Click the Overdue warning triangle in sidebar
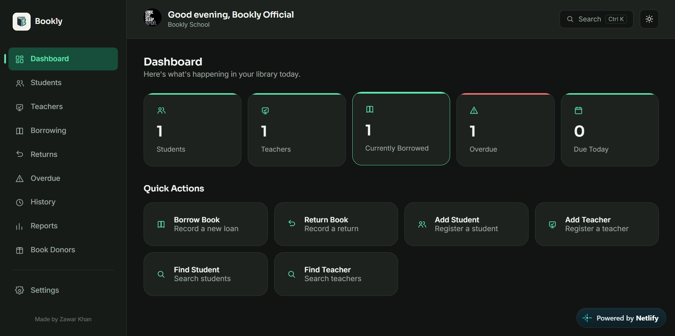 pyautogui.click(x=20, y=178)
